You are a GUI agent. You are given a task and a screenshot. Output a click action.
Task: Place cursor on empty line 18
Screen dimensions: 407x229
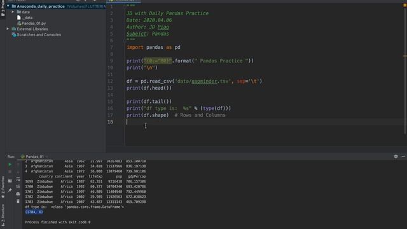[x=265, y=121]
